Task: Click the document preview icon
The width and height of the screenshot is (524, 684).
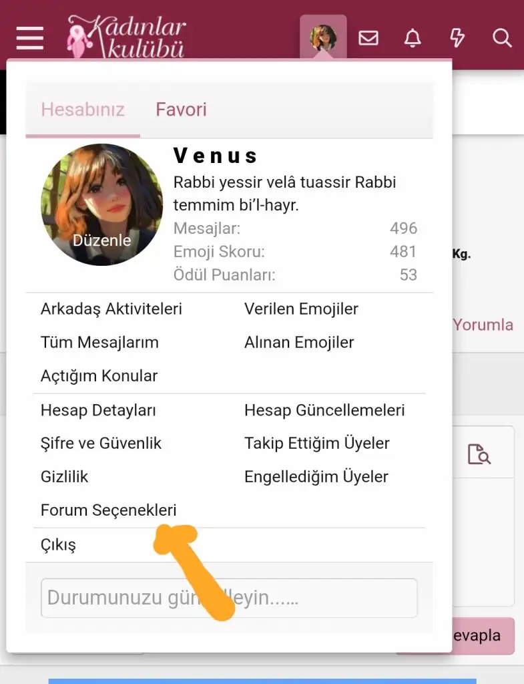Action: (x=479, y=454)
